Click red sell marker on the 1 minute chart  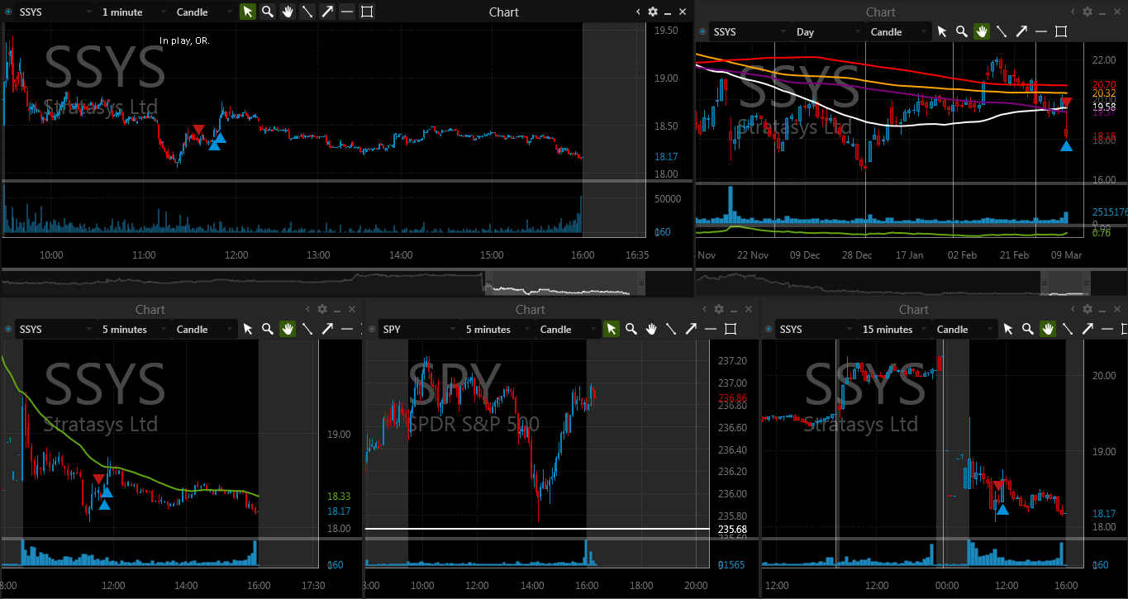[198, 130]
